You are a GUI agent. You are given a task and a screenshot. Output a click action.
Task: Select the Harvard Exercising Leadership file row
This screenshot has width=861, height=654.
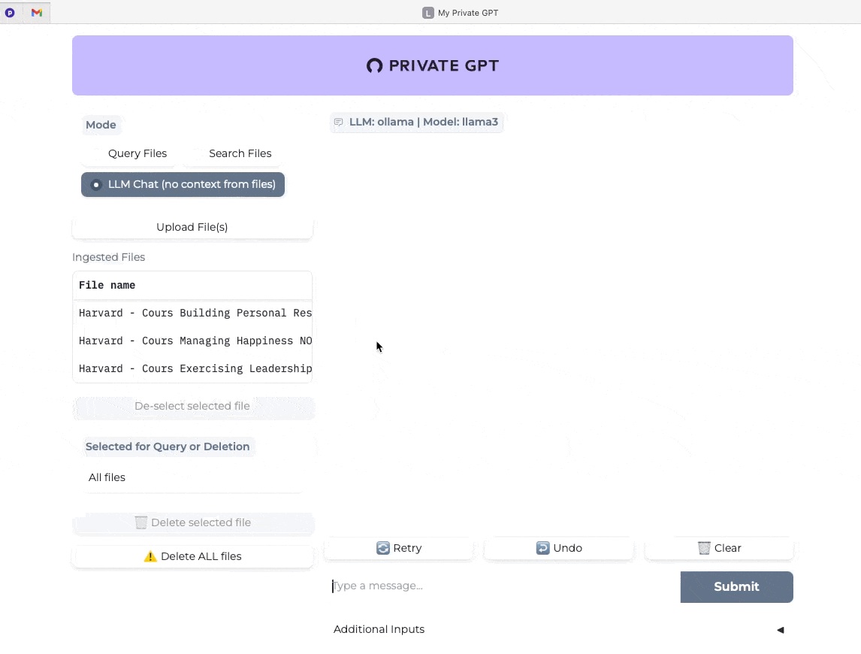tap(192, 369)
